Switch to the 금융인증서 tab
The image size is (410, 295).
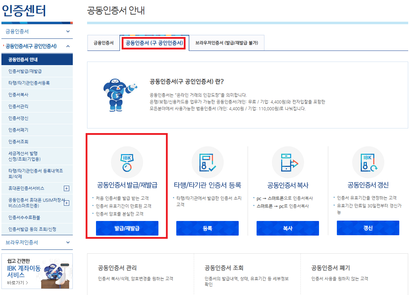pos(103,43)
